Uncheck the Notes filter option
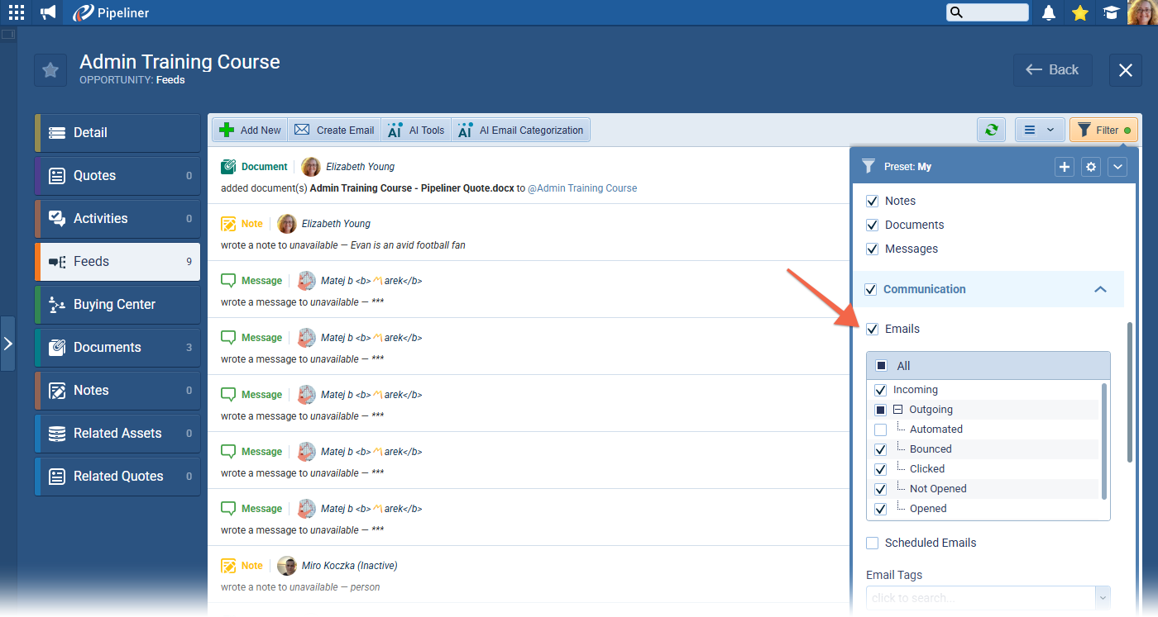This screenshot has width=1158, height=617. (872, 200)
